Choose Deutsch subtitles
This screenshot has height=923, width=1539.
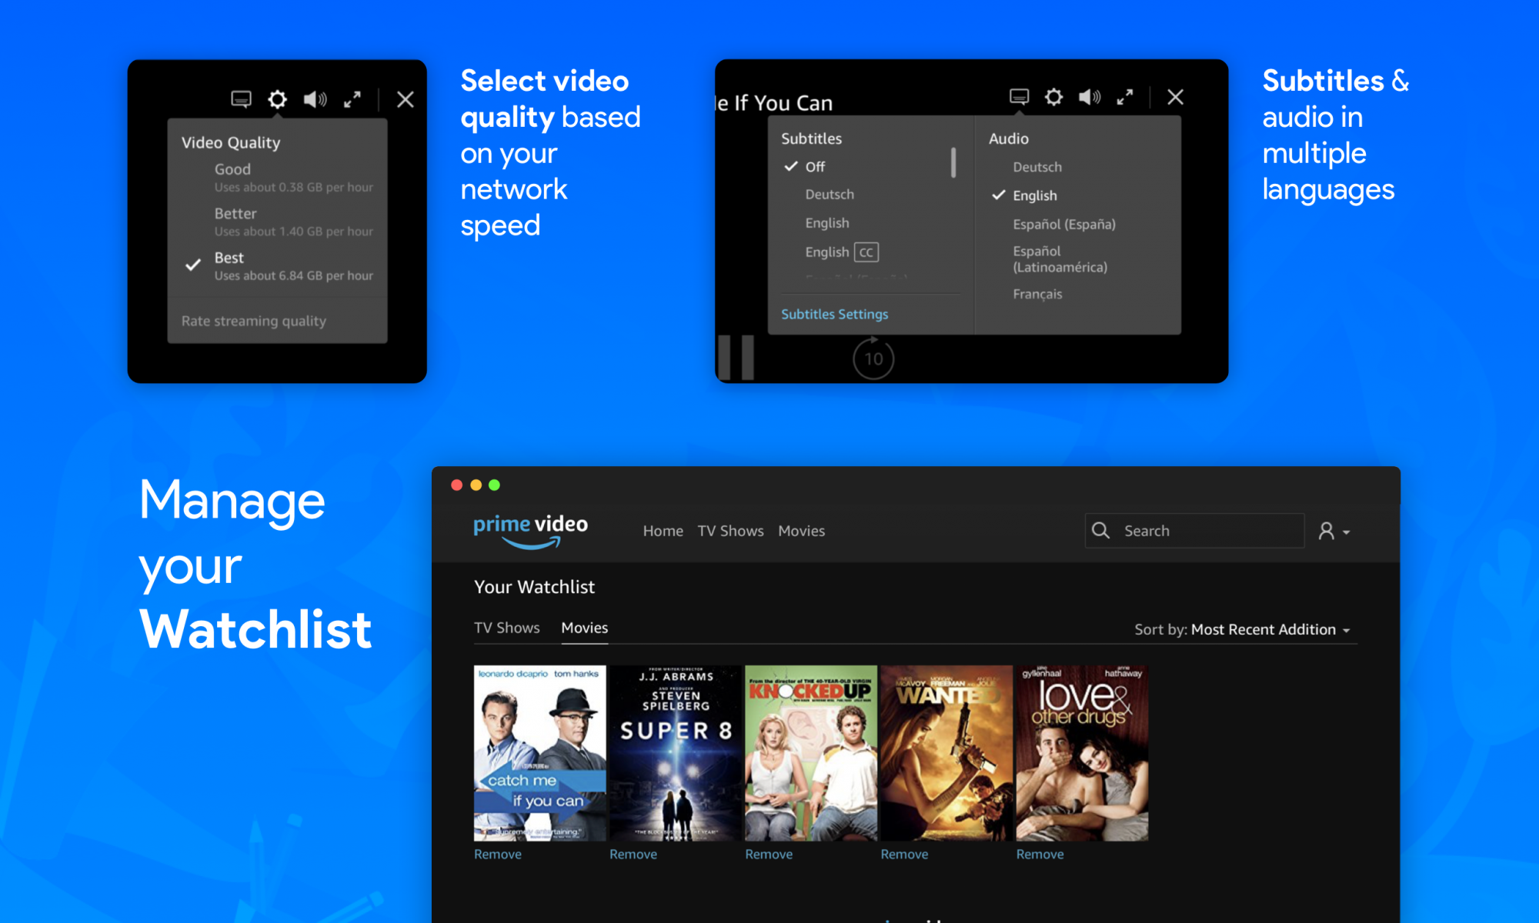click(830, 195)
